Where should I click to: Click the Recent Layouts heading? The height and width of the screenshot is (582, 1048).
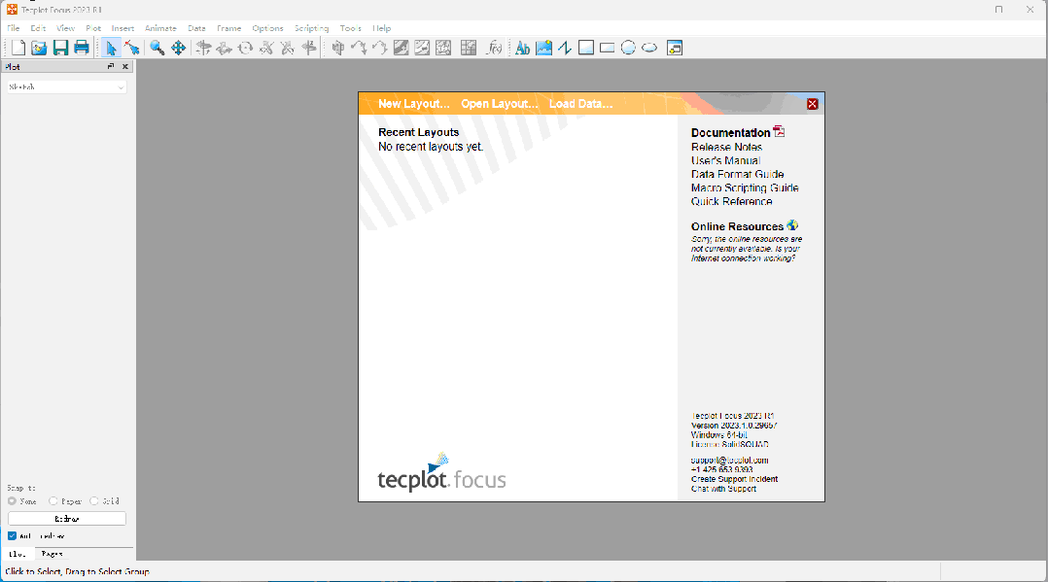click(x=418, y=132)
